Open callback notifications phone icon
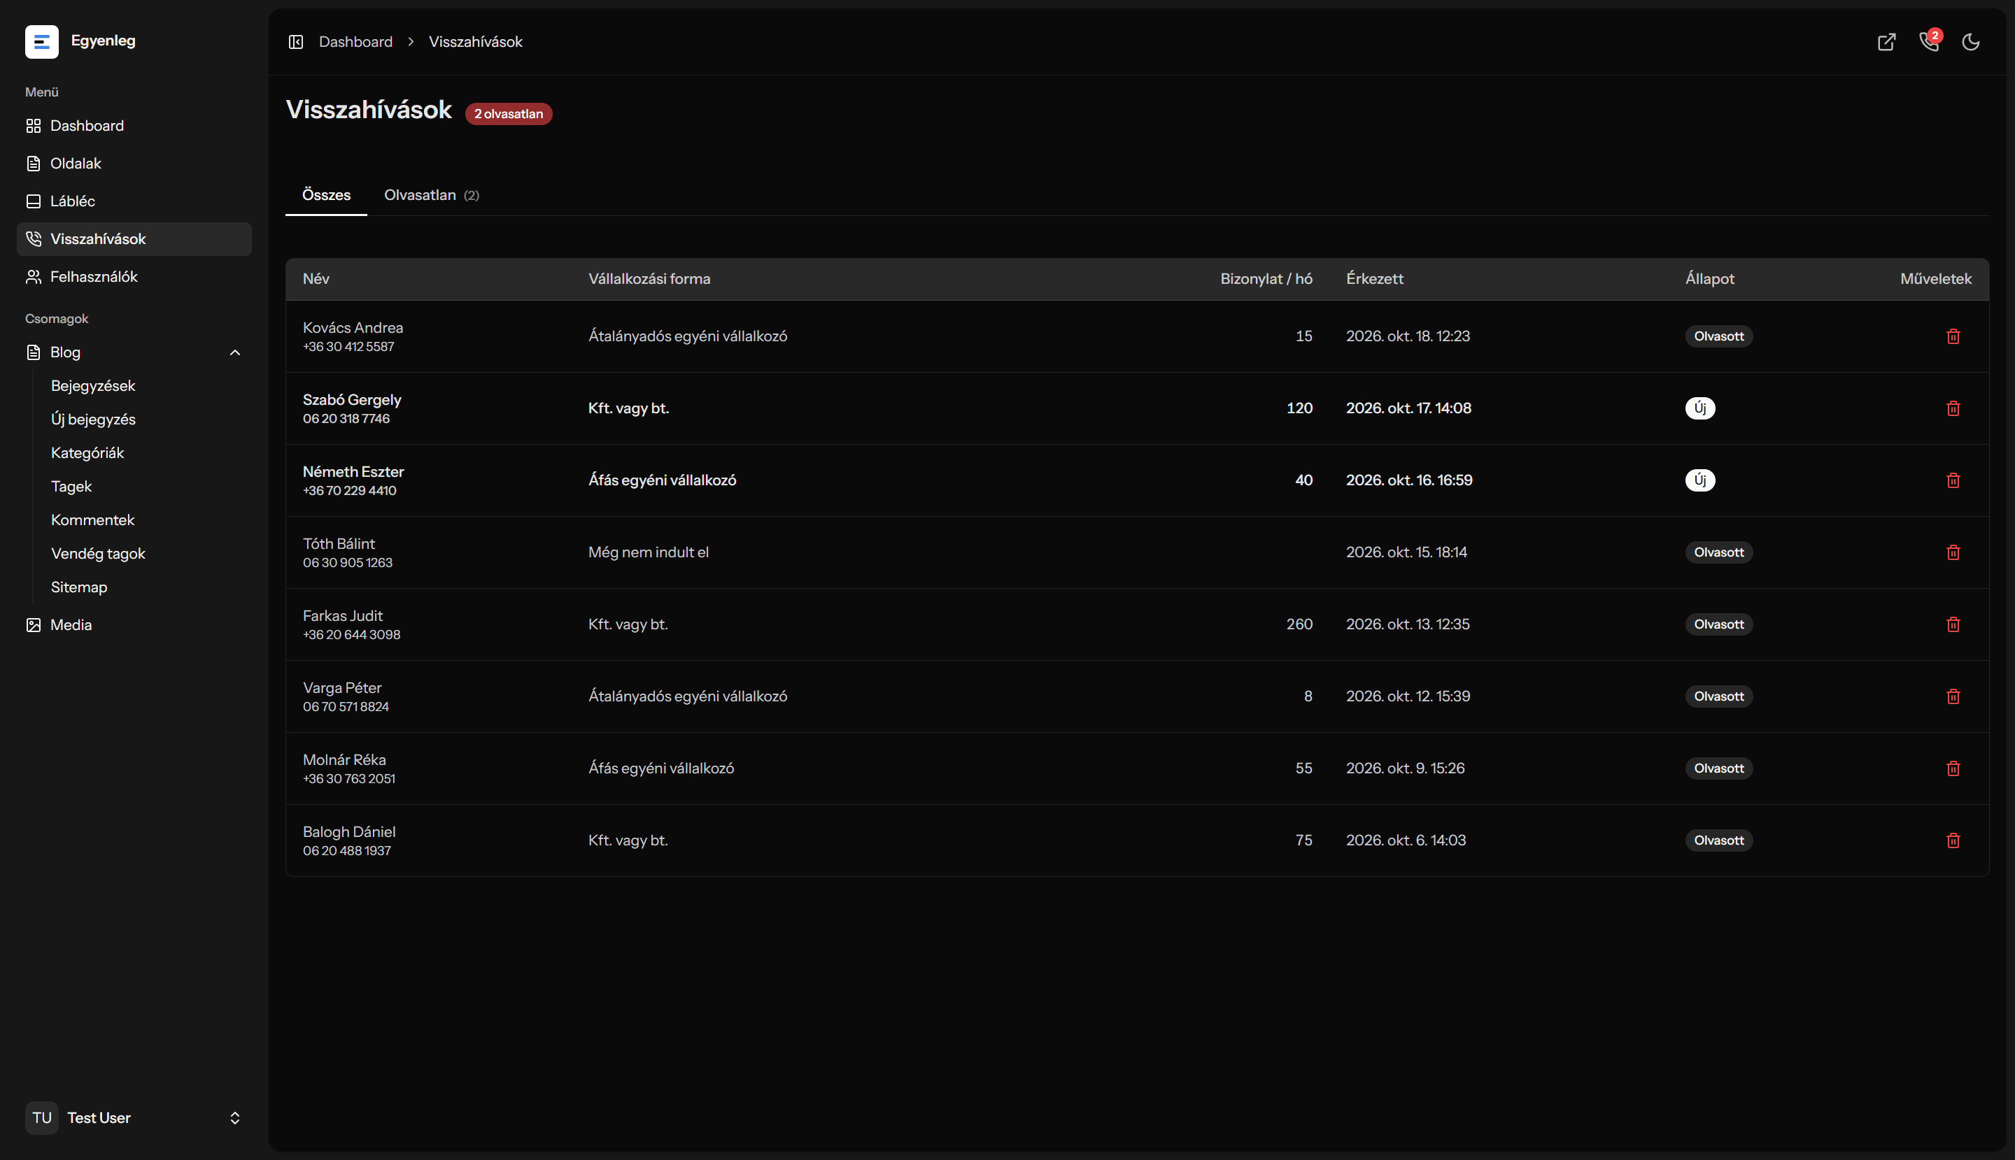The height and width of the screenshot is (1160, 2015). pyautogui.click(x=1929, y=41)
